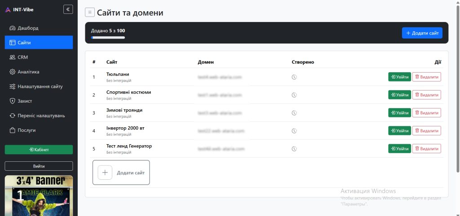460x216 pixels.
Task: Click Увійти for the Інвертор 2000 вт site
Action: pos(399,130)
